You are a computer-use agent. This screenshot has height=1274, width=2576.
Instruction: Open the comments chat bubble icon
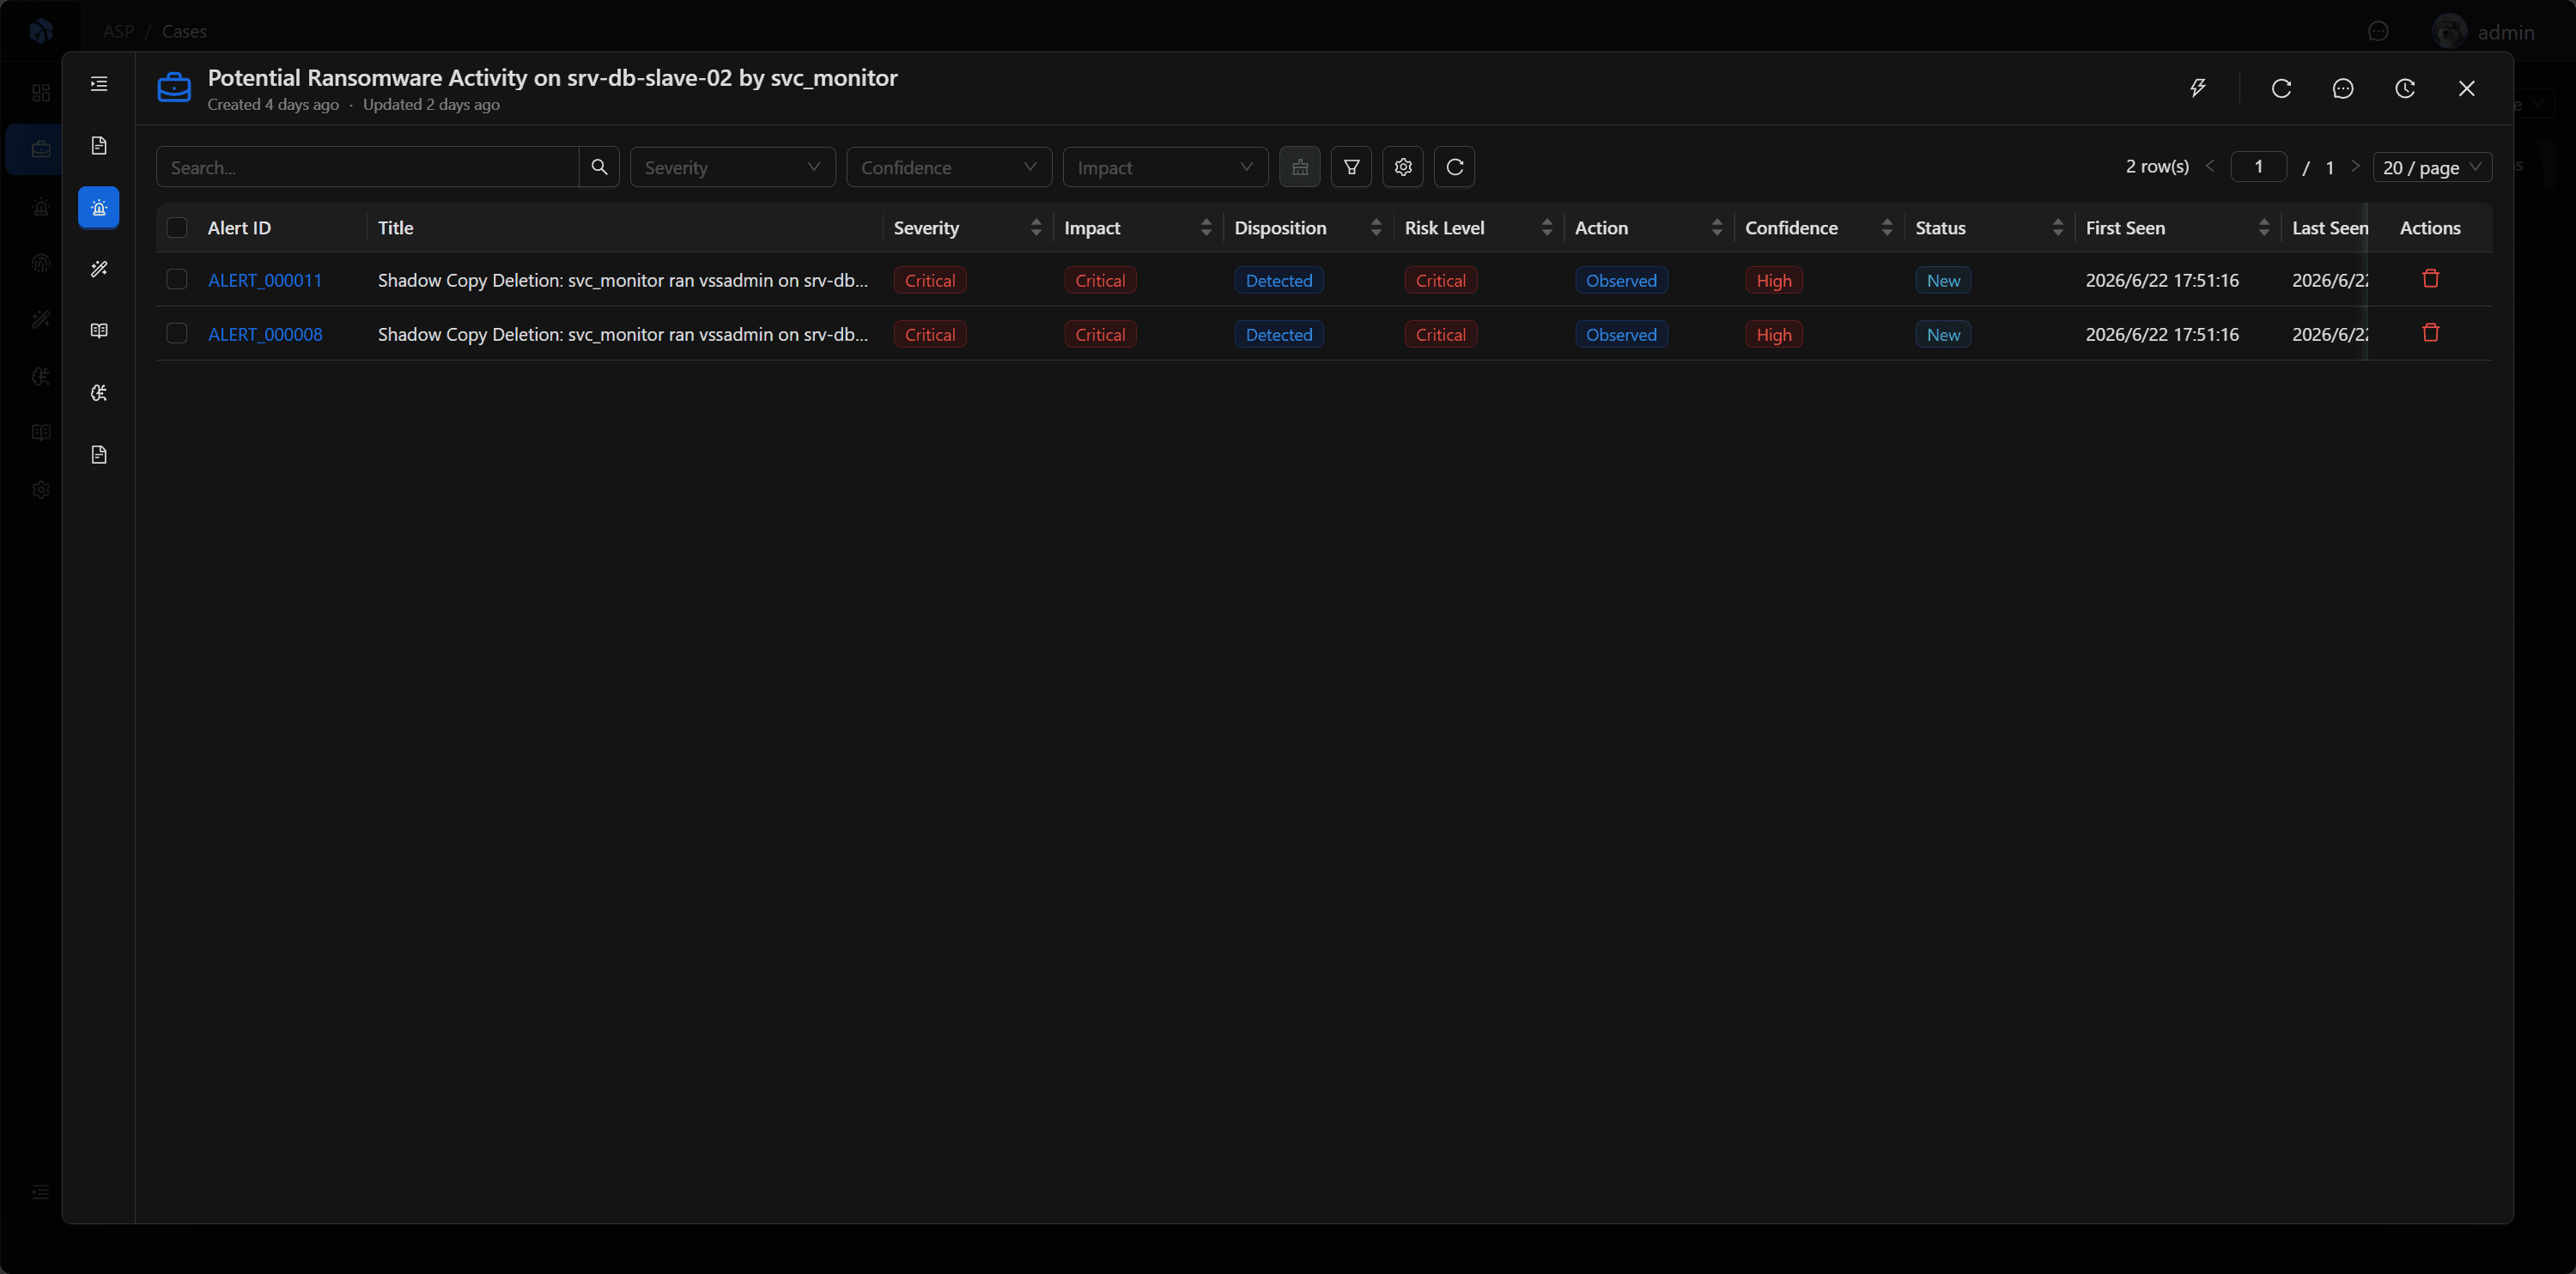tap(2343, 88)
